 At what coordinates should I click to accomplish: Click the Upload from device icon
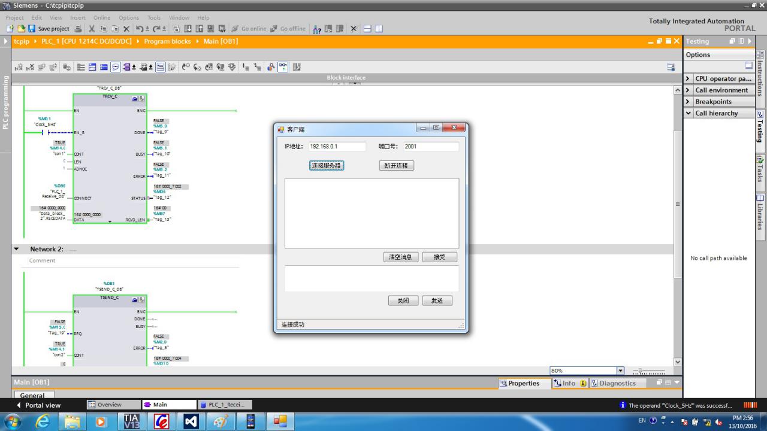coord(200,29)
